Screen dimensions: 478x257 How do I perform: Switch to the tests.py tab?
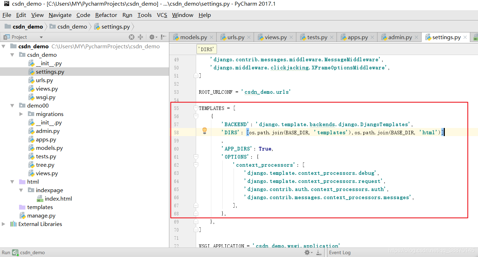click(x=317, y=37)
